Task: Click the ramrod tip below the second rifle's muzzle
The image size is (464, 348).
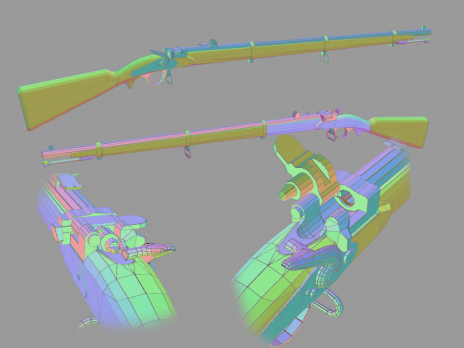Action: click(47, 164)
